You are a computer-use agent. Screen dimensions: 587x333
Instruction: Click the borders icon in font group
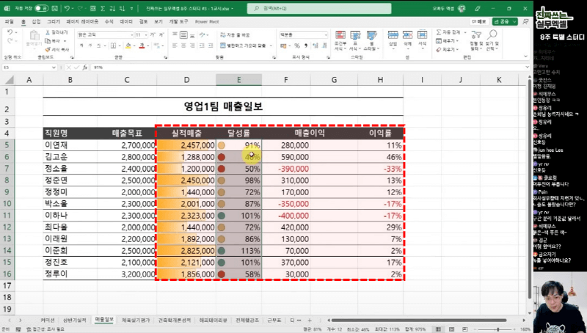point(114,45)
